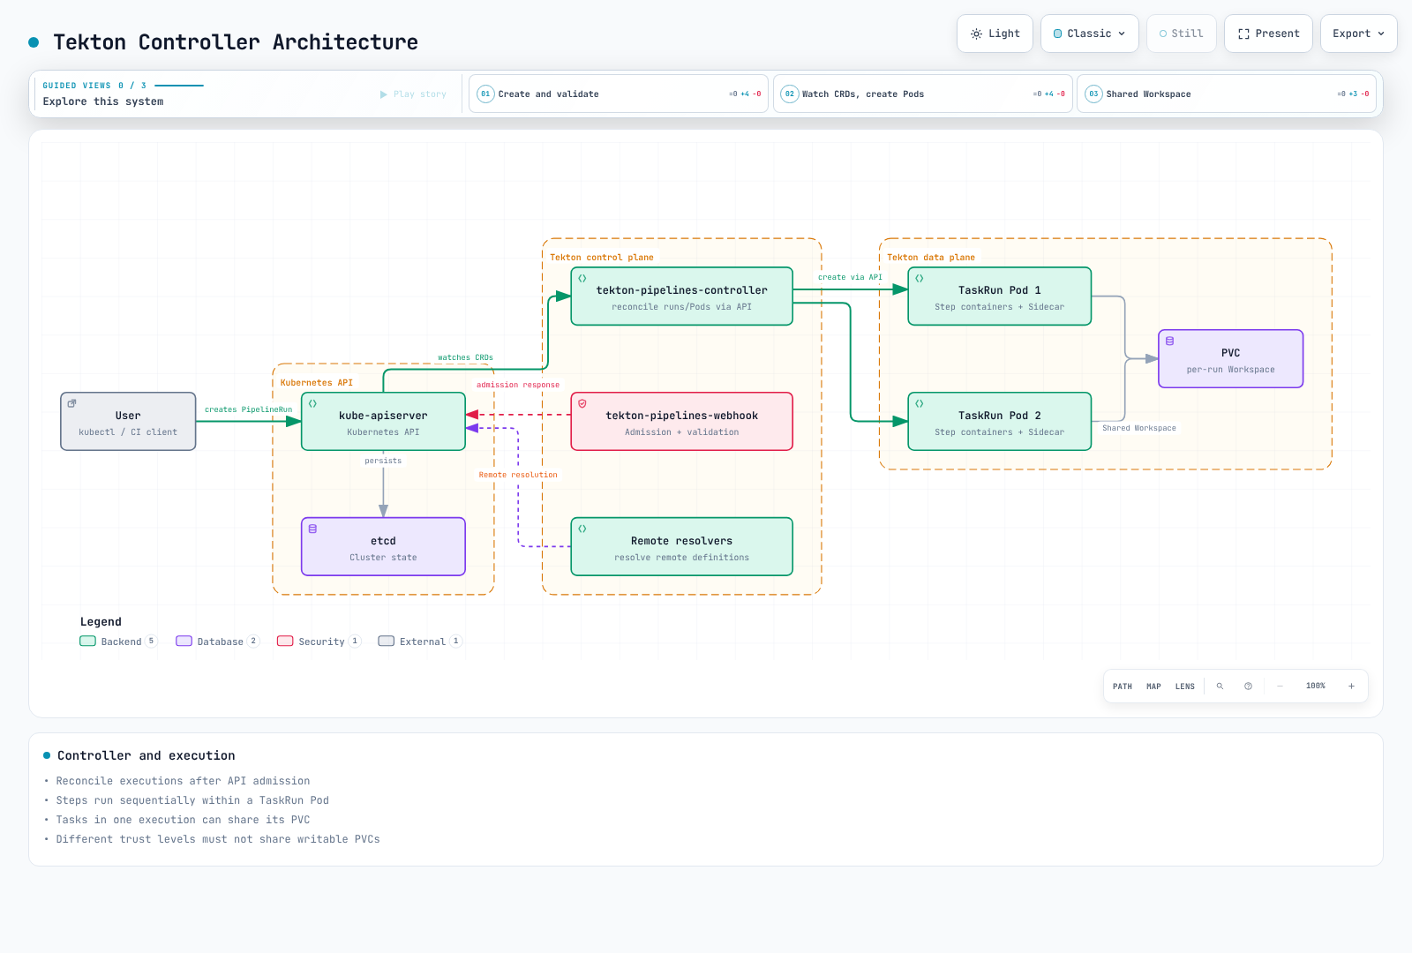Click the 100% zoom level reset
The width and height of the screenshot is (1412, 953).
1316,686
